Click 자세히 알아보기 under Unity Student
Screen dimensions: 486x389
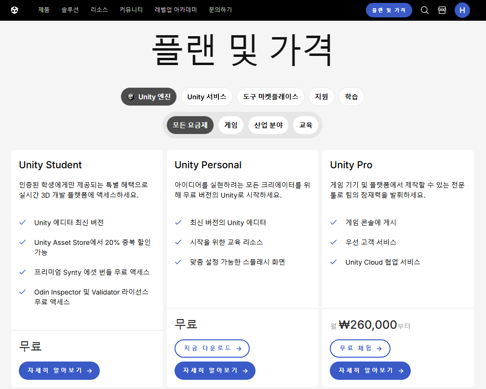point(59,370)
